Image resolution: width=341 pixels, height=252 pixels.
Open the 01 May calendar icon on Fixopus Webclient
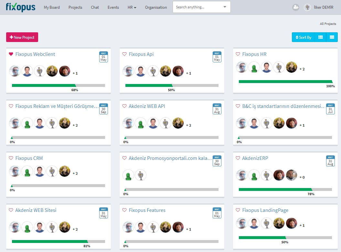103,57
